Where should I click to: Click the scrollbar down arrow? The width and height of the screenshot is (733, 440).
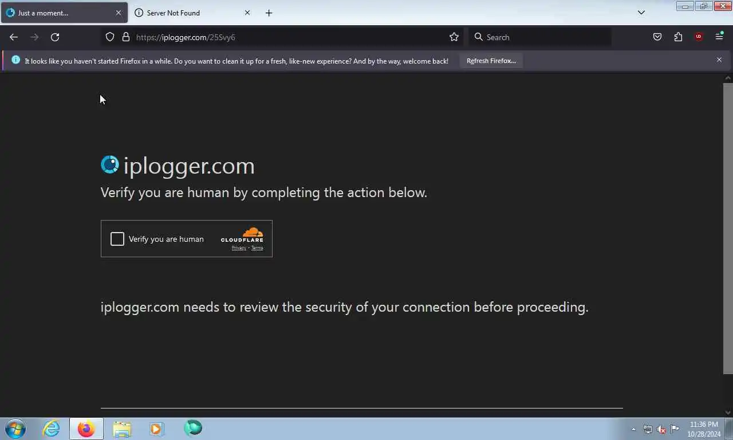[728, 412]
